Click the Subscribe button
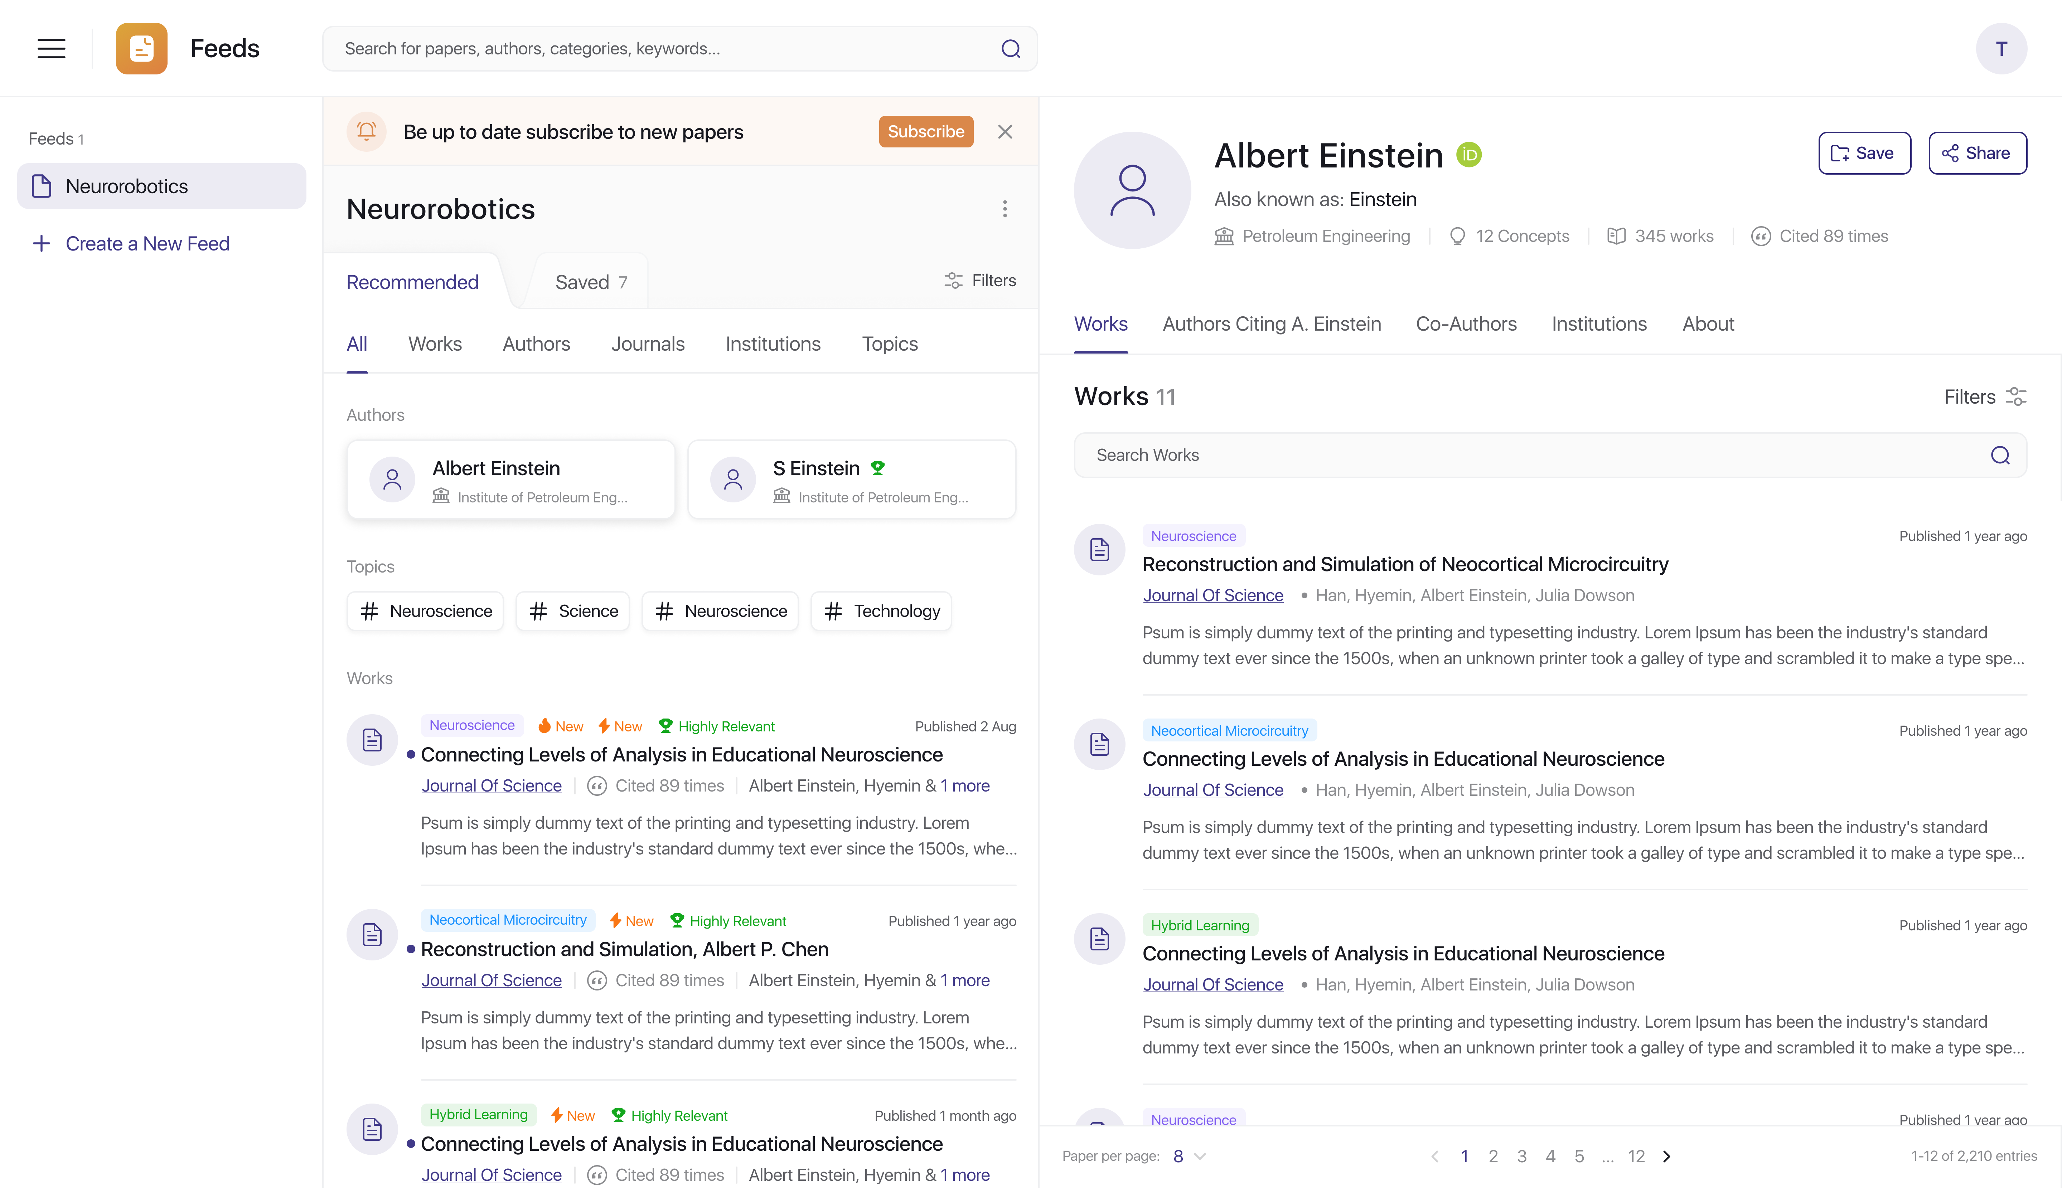Screen dimensions: 2062x1188 point(926,131)
